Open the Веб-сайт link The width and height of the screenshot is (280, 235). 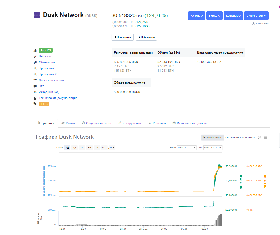click(45, 56)
